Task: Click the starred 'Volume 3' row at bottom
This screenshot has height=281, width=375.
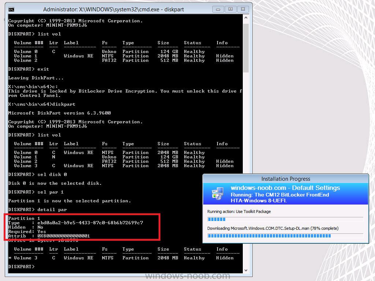Action: point(121,258)
